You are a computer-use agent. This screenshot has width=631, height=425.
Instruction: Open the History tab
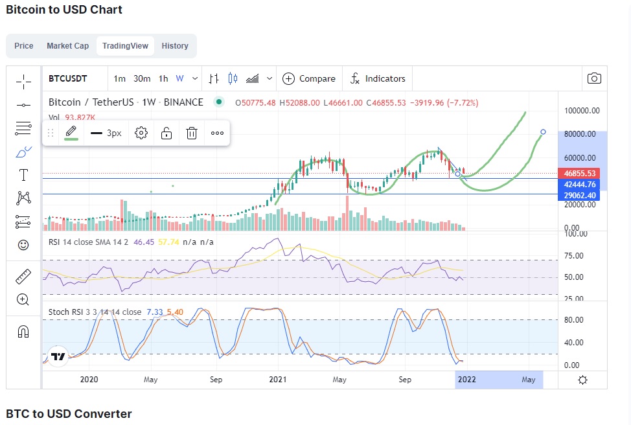pos(175,46)
